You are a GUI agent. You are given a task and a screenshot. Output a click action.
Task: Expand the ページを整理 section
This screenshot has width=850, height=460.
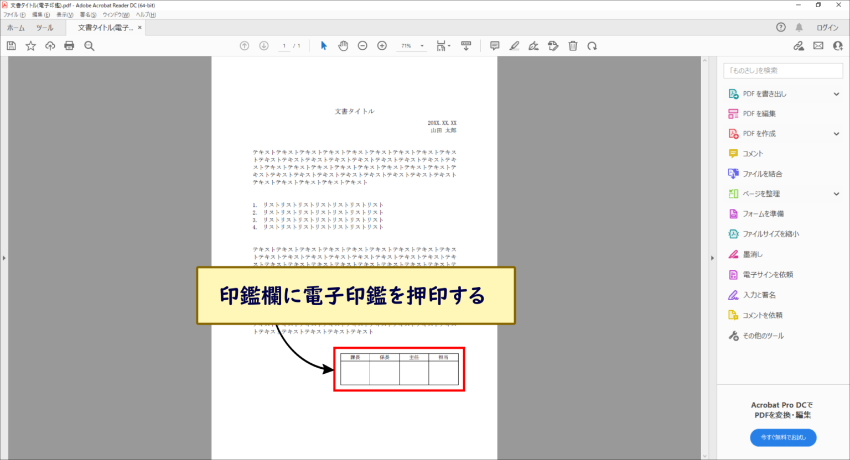pyautogui.click(x=836, y=194)
